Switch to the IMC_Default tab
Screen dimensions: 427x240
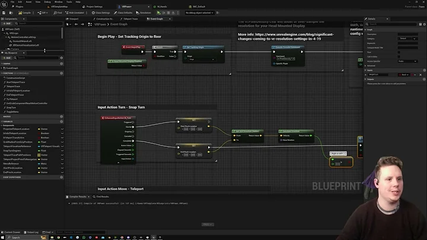197,7
